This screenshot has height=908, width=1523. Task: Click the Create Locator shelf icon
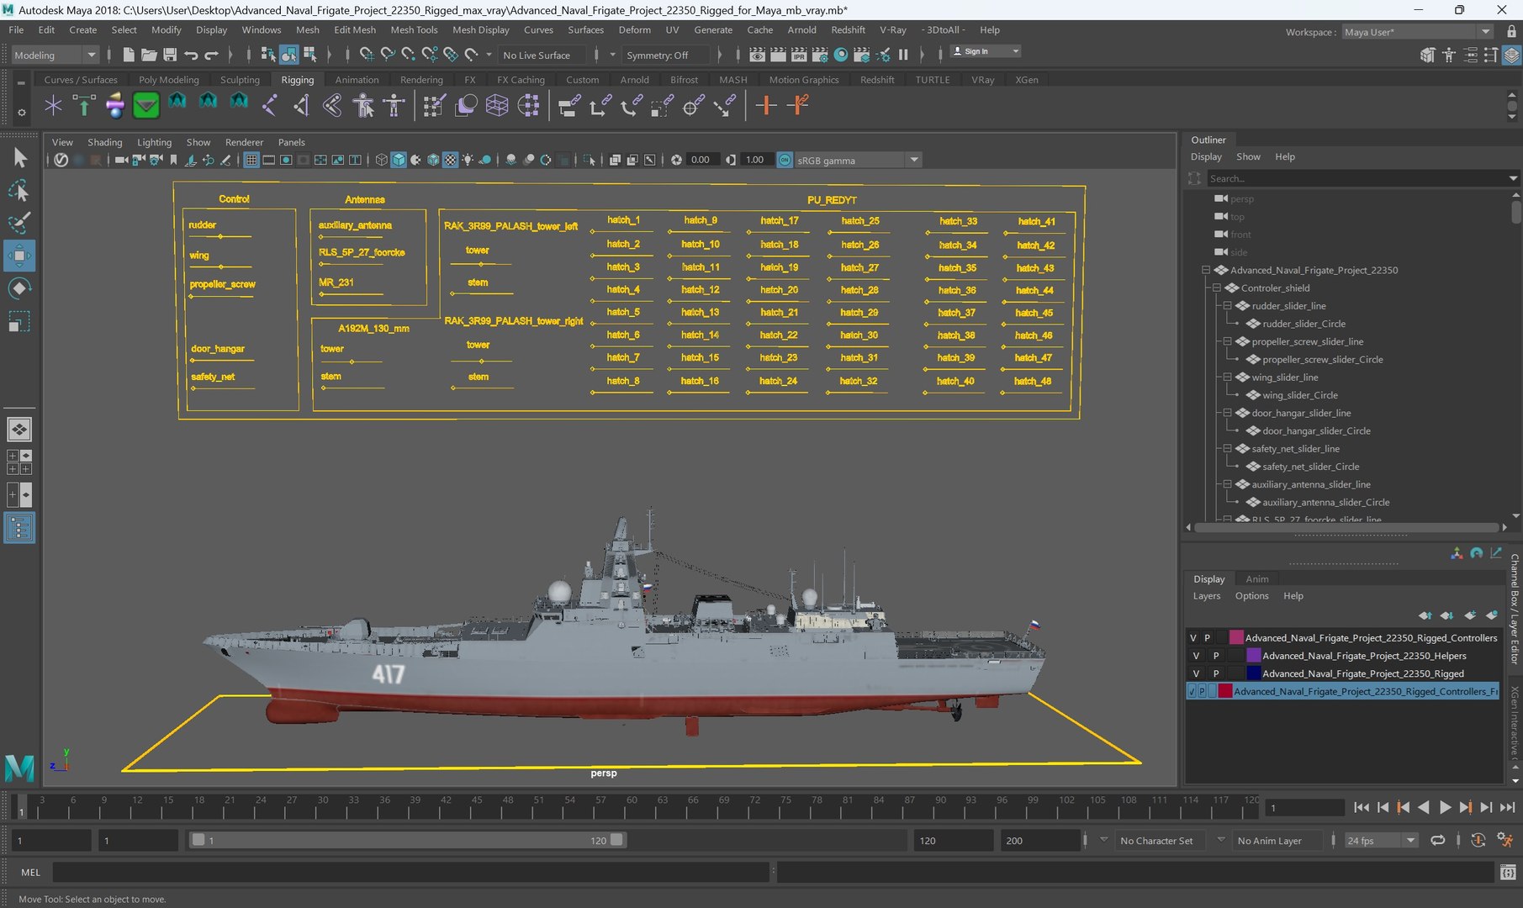53,105
